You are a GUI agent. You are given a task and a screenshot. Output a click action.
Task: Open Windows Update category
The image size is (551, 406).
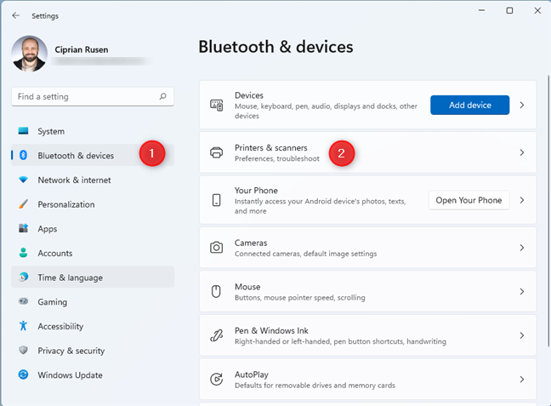click(93, 375)
